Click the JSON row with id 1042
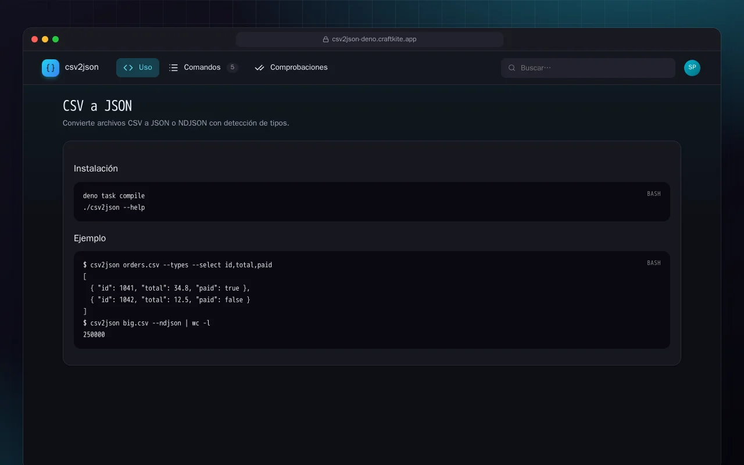744x465 pixels. (170, 300)
